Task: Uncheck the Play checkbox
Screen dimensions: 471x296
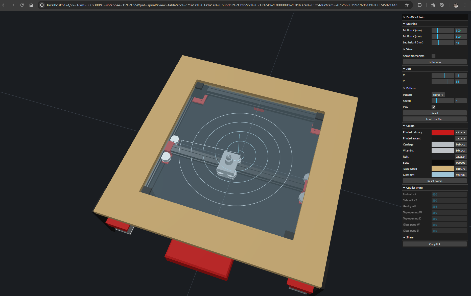Action: [434, 107]
